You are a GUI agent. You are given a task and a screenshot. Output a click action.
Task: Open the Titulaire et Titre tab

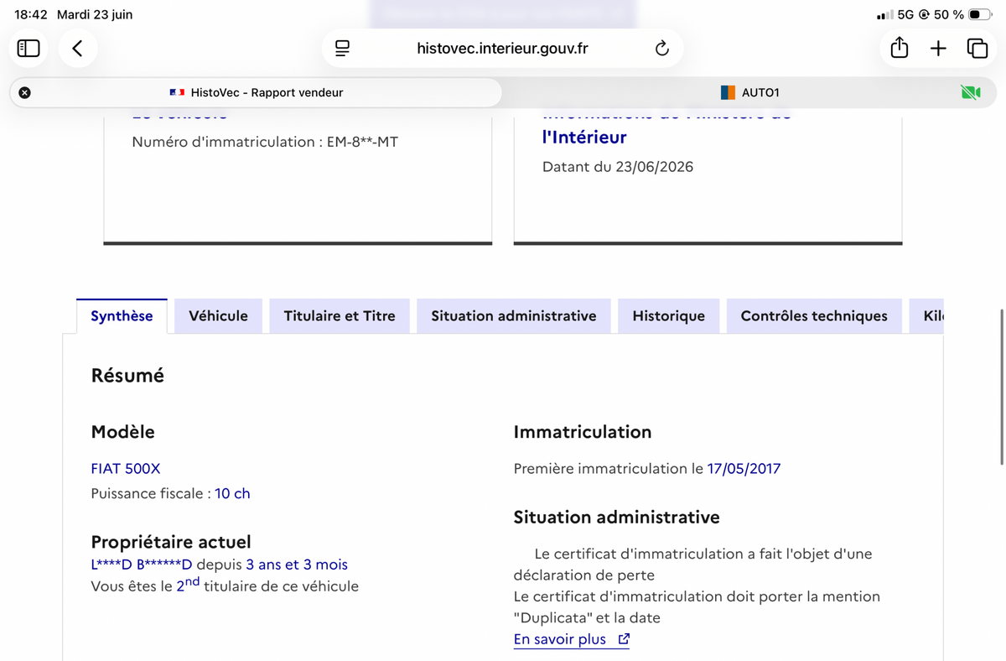pyautogui.click(x=340, y=316)
